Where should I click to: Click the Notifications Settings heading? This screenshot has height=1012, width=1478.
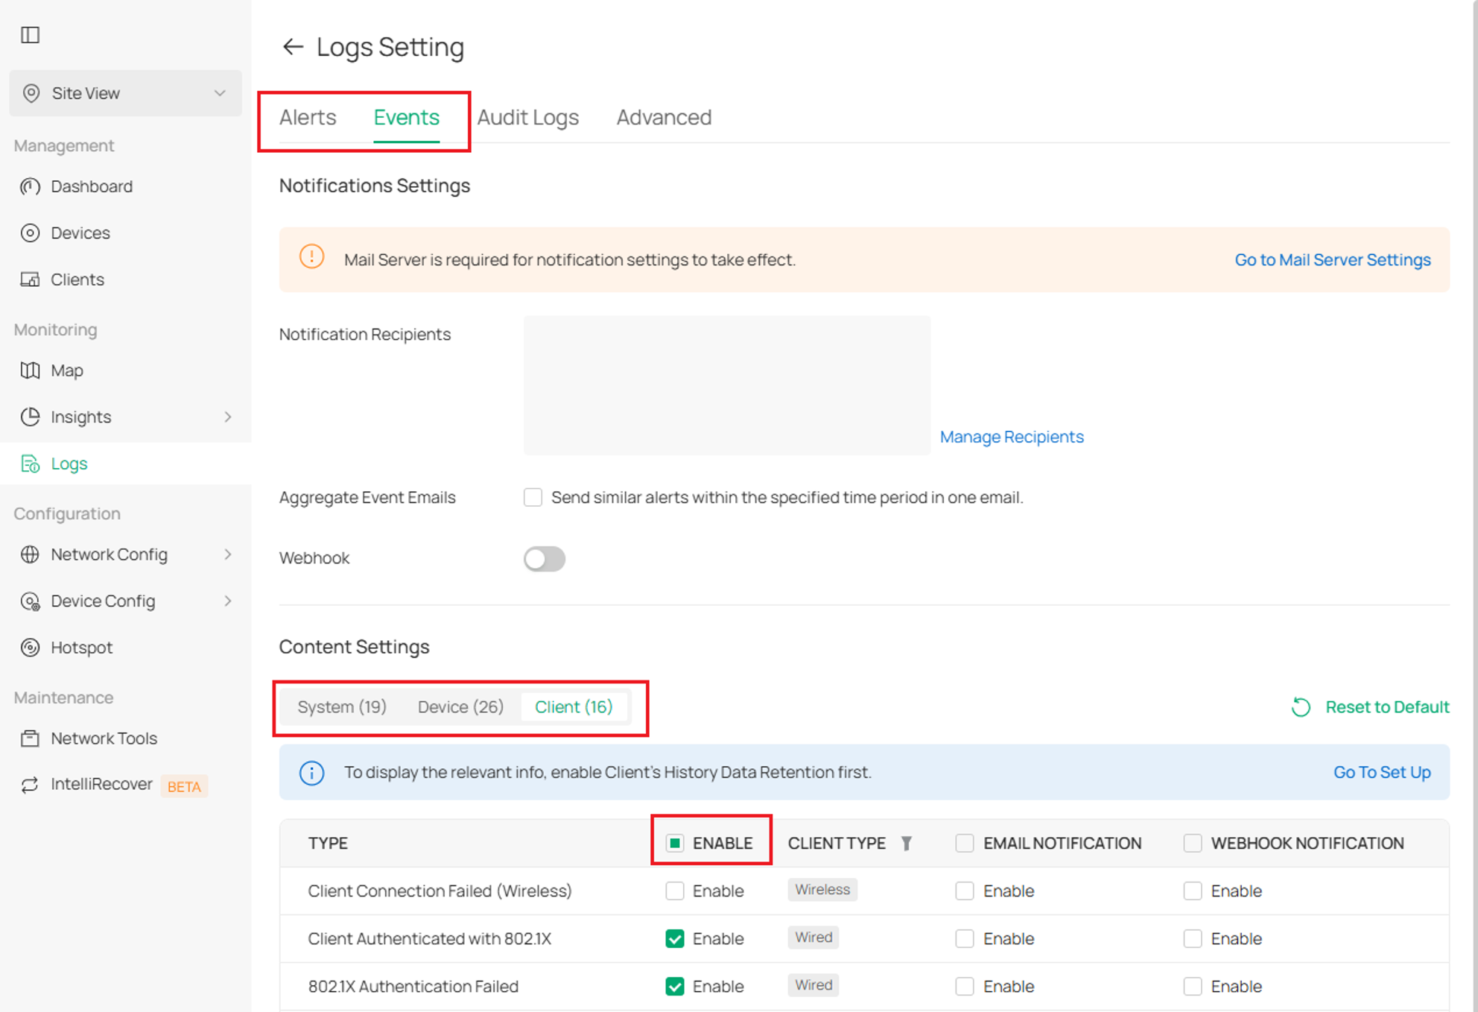tap(375, 186)
